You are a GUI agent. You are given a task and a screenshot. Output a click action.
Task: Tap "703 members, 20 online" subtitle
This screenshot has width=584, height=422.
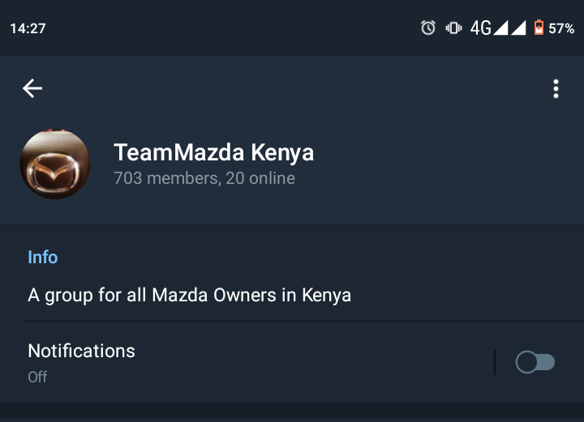204,177
